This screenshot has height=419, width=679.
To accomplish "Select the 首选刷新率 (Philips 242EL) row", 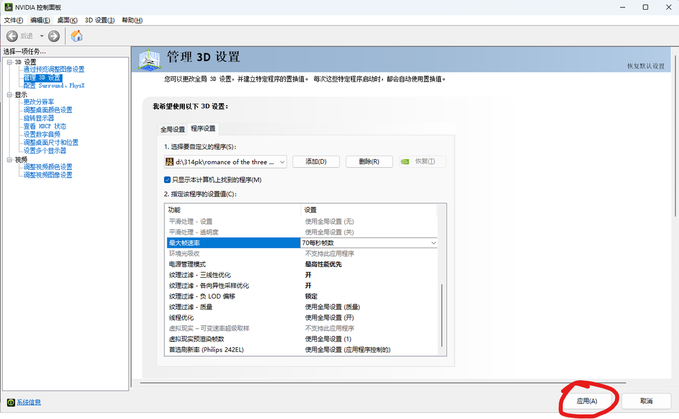I will pos(302,349).
